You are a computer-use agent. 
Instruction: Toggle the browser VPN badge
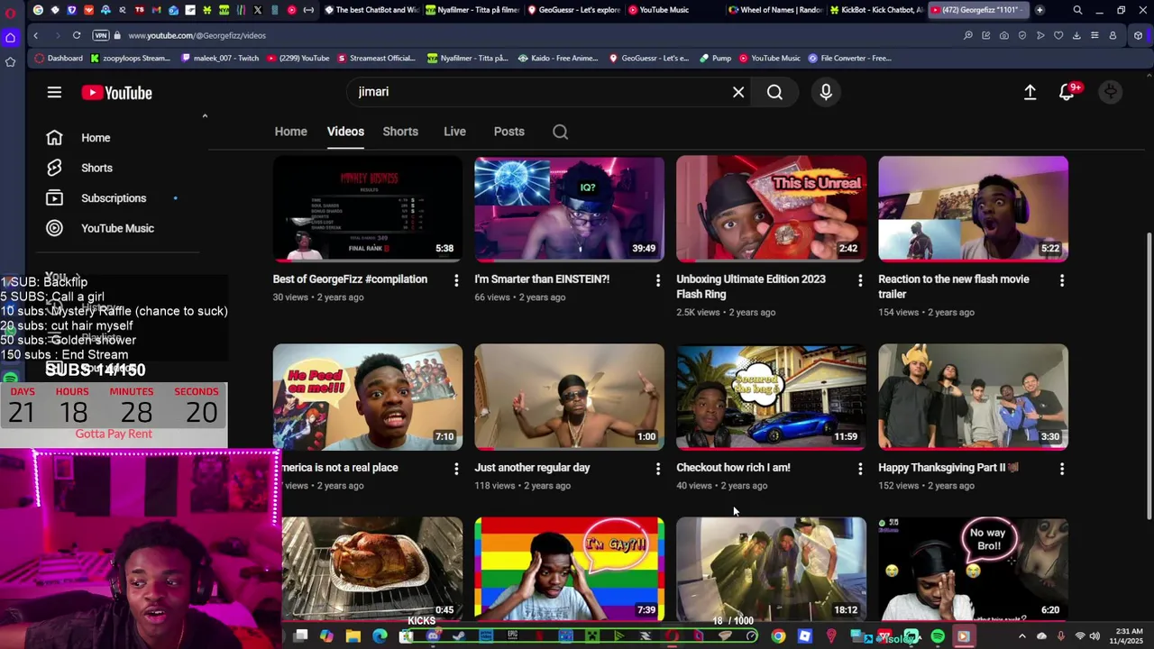101,35
